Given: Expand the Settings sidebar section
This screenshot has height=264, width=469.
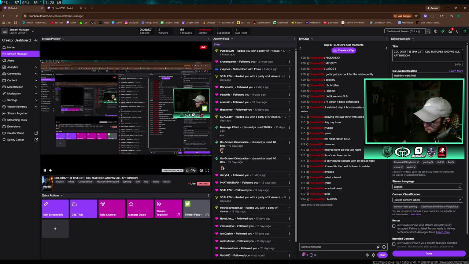Looking at the screenshot, I should pos(36,100).
